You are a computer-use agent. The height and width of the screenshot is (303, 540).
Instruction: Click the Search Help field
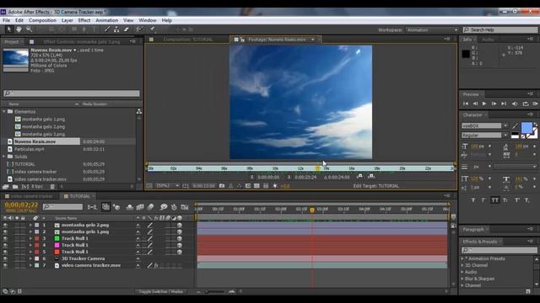(500, 30)
